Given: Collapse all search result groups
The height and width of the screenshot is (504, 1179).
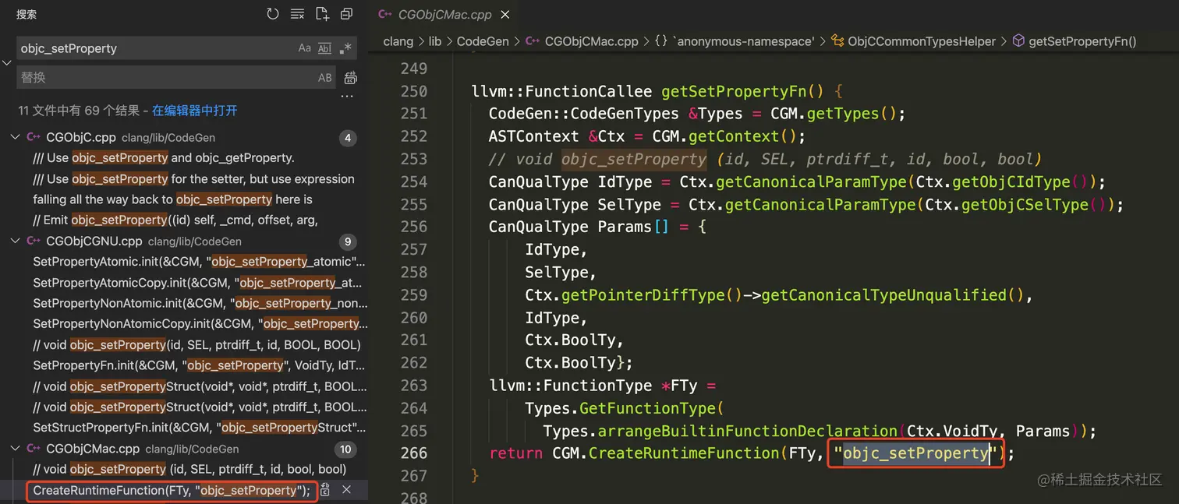Looking at the screenshot, I should point(346,14).
